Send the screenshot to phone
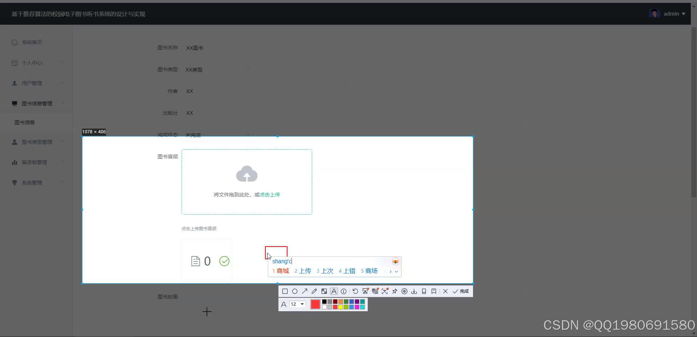The width and height of the screenshot is (697, 337). tap(424, 291)
